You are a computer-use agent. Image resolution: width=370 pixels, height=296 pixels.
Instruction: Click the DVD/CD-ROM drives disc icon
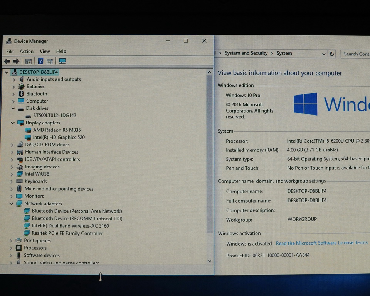coord(20,145)
